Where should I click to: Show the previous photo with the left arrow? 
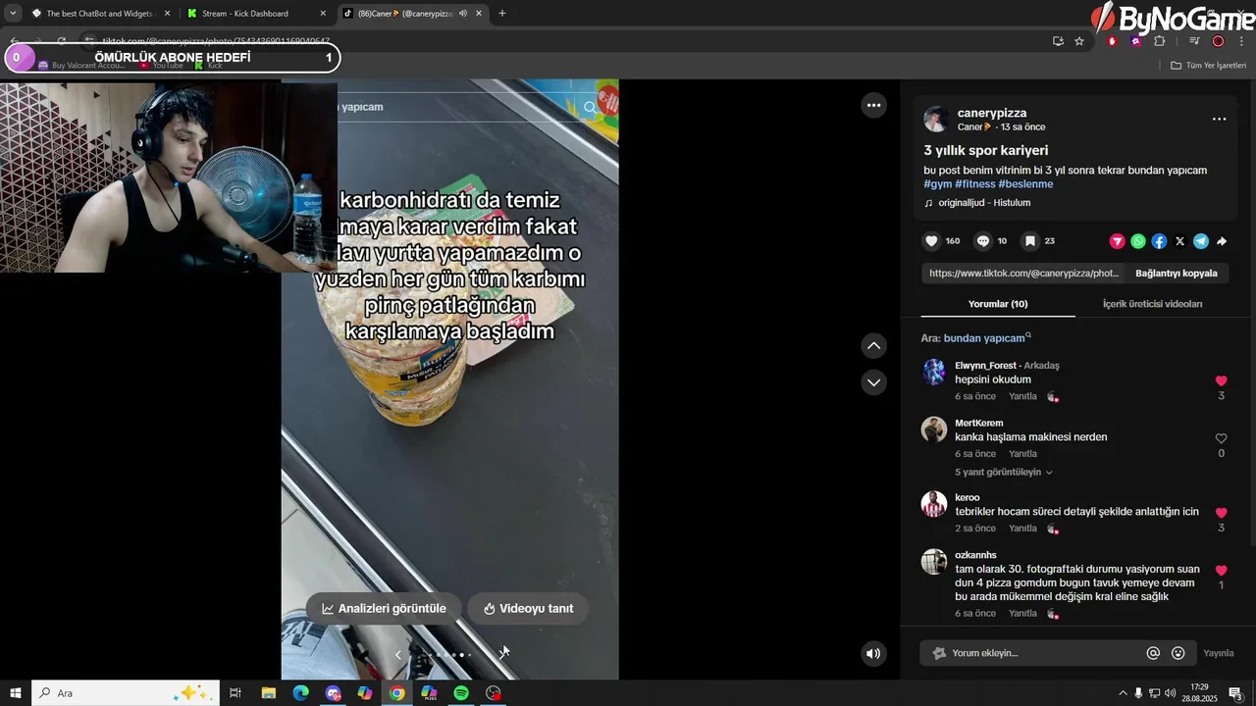tap(397, 655)
